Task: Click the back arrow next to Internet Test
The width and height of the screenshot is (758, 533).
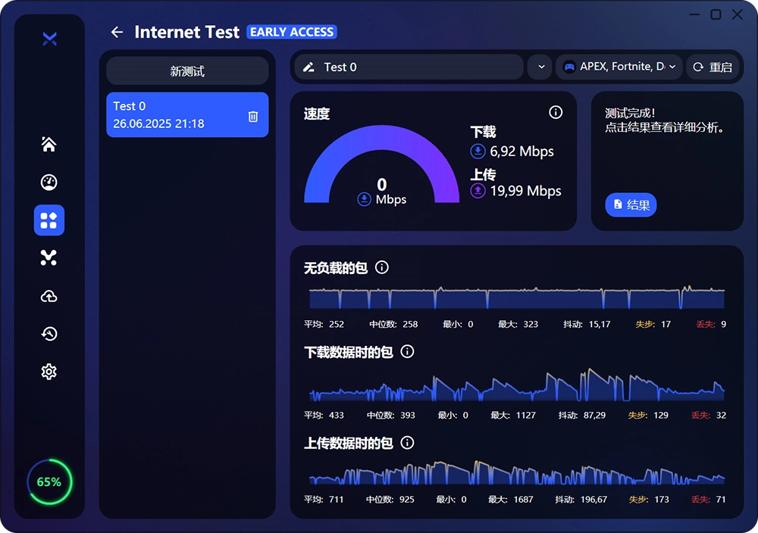Action: coord(117,32)
